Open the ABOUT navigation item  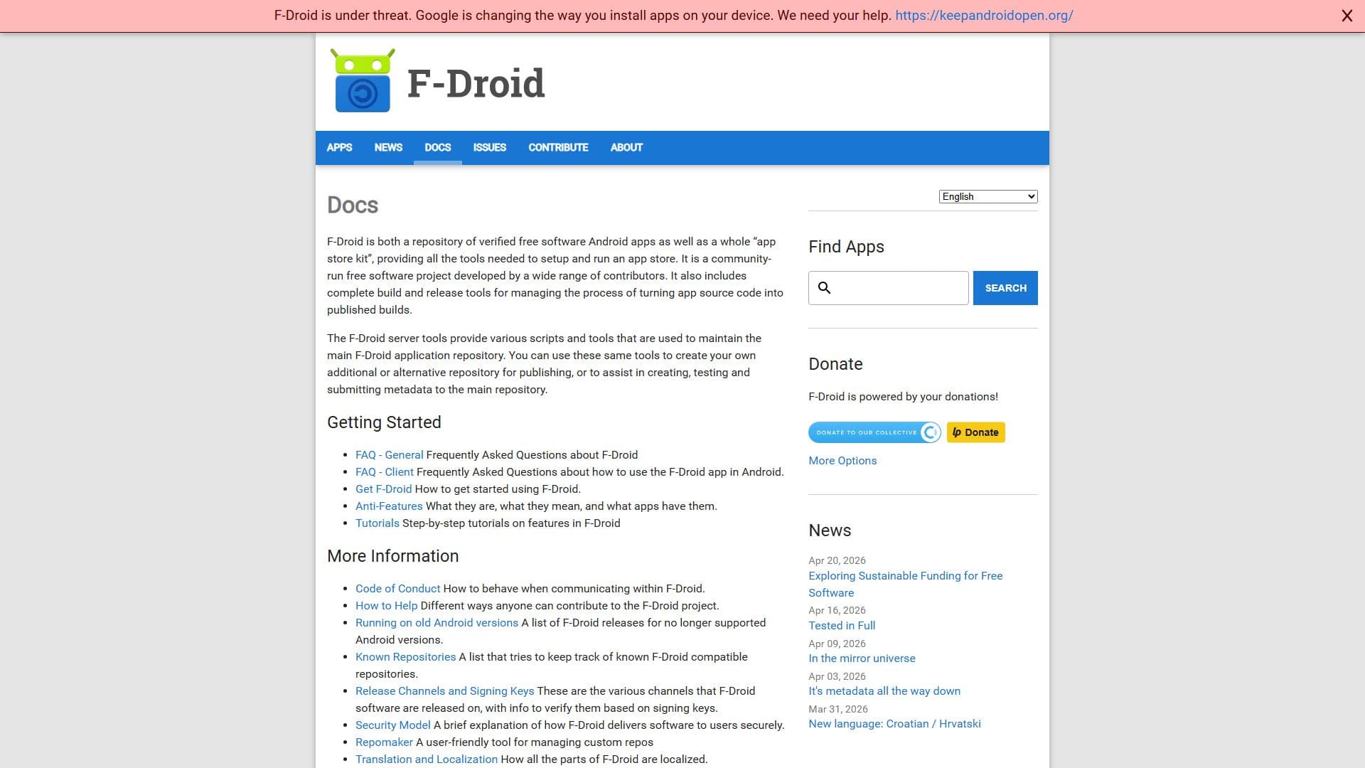pos(626,147)
